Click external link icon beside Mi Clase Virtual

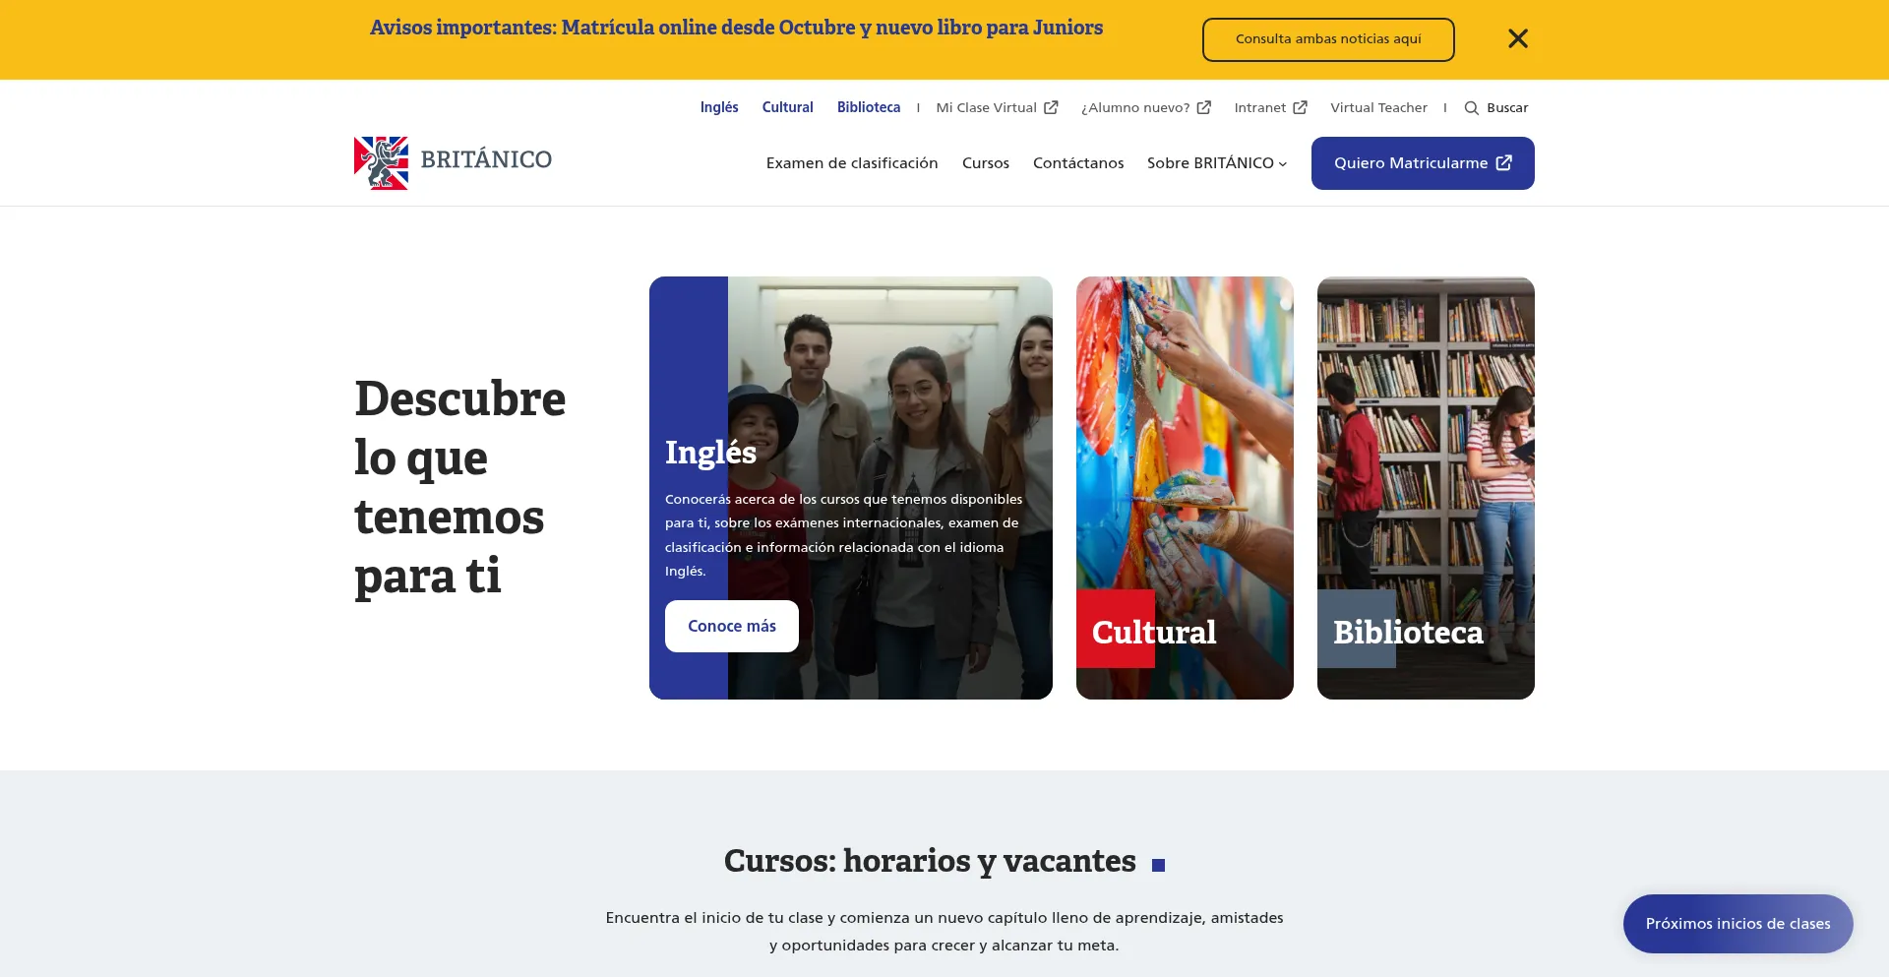coord(1051,108)
